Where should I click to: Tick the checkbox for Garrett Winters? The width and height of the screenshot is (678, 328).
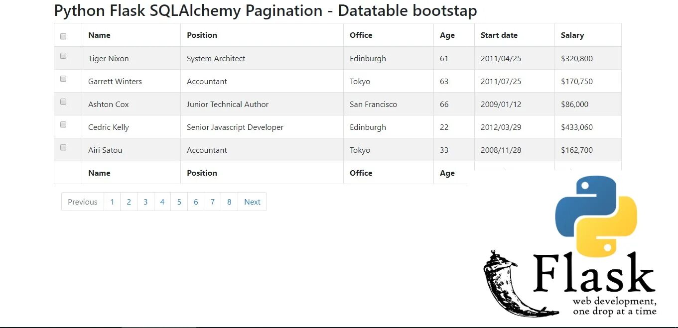coord(63,79)
